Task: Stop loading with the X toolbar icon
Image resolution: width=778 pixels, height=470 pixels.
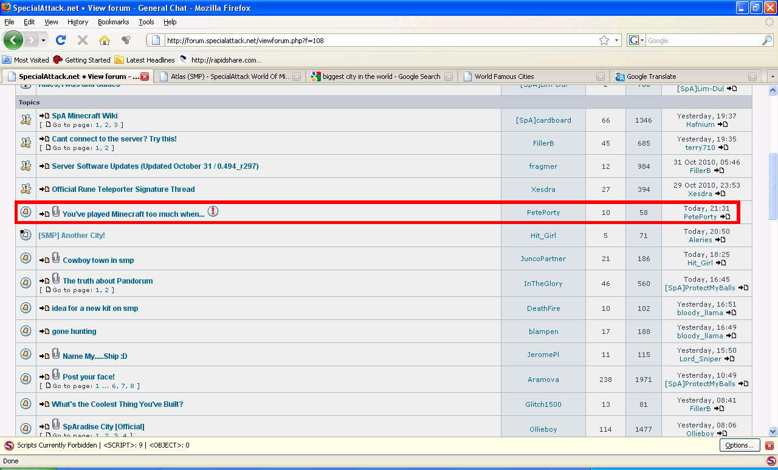Action: pyautogui.click(x=83, y=40)
